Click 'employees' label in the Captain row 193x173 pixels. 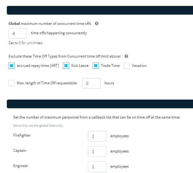coord(120,151)
